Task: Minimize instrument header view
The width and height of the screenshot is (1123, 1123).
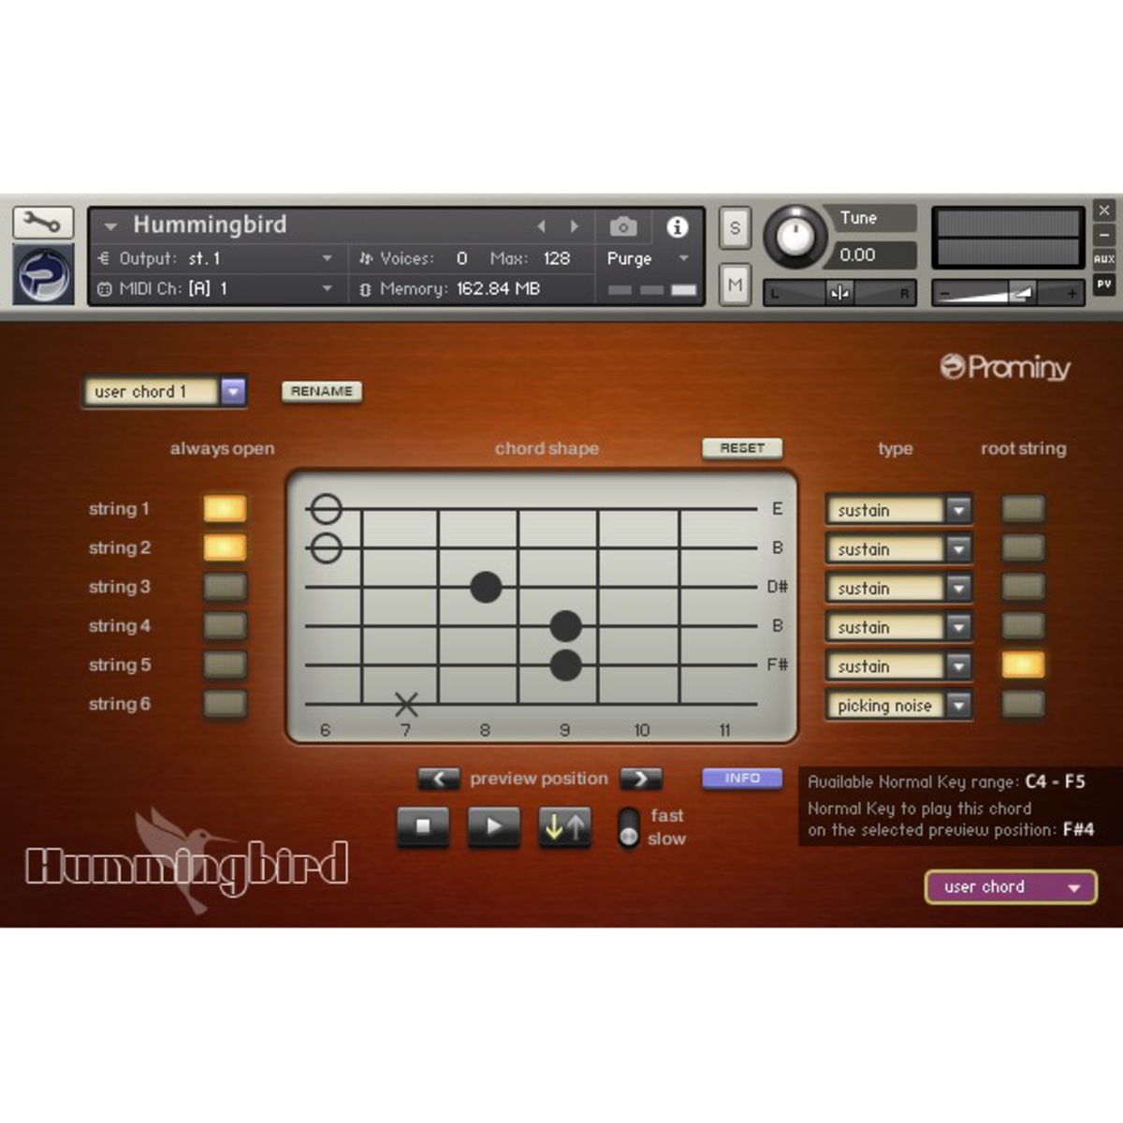Action: [1104, 234]
